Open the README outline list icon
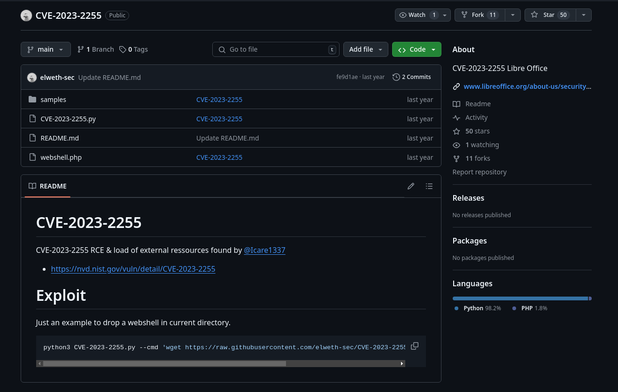This screenshot has width=618, height=392. [429, 186]
